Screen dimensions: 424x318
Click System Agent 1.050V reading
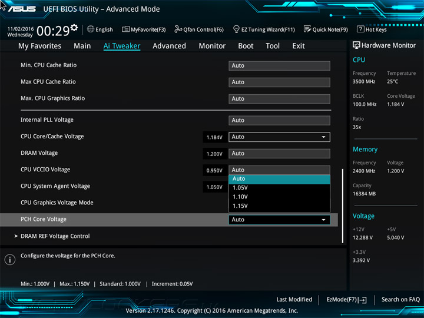click(x=214, y=187)
